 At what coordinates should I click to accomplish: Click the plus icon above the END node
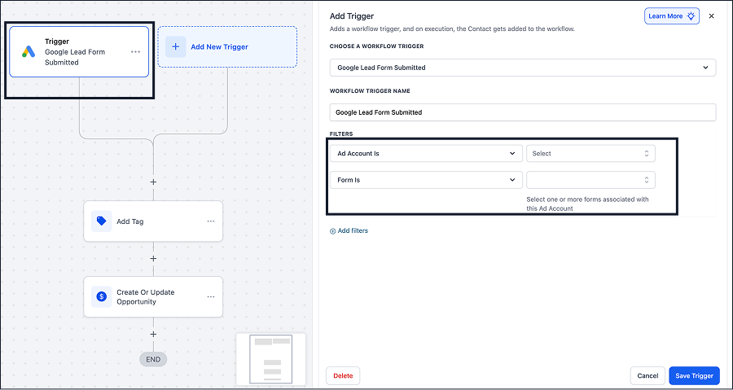pos(153,334)
